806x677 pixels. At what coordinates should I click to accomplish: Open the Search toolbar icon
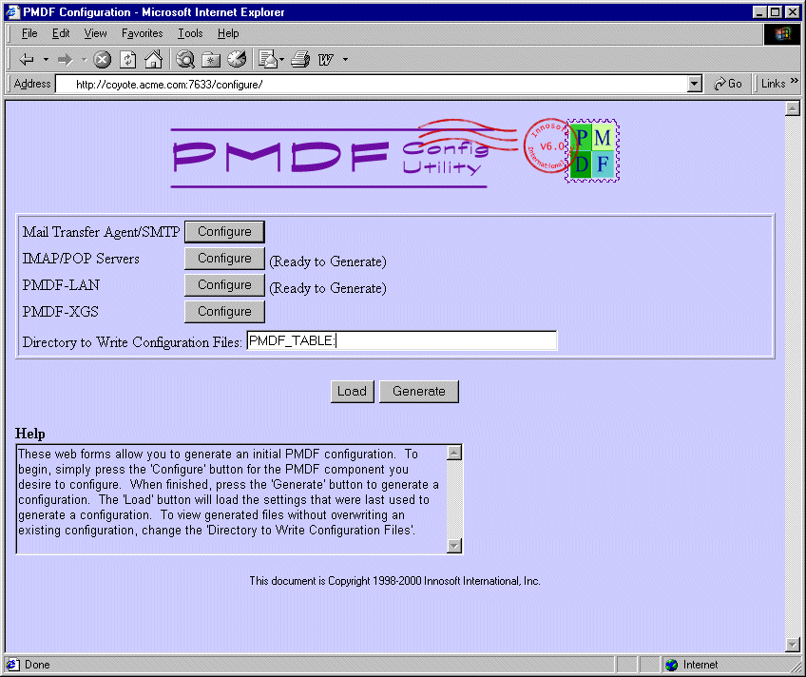pos(185,60)
